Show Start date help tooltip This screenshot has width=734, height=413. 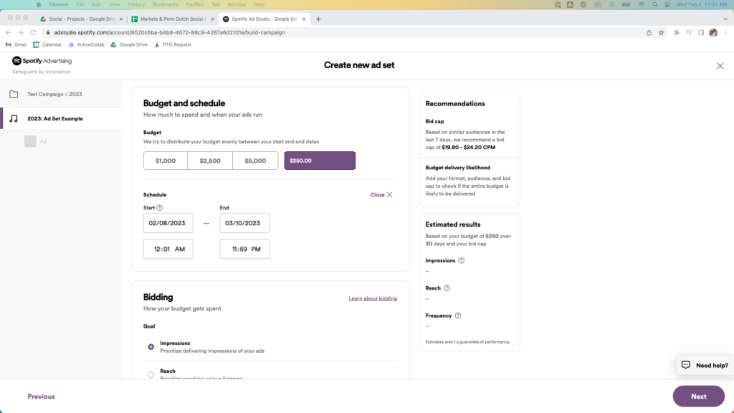click(160, 207)
